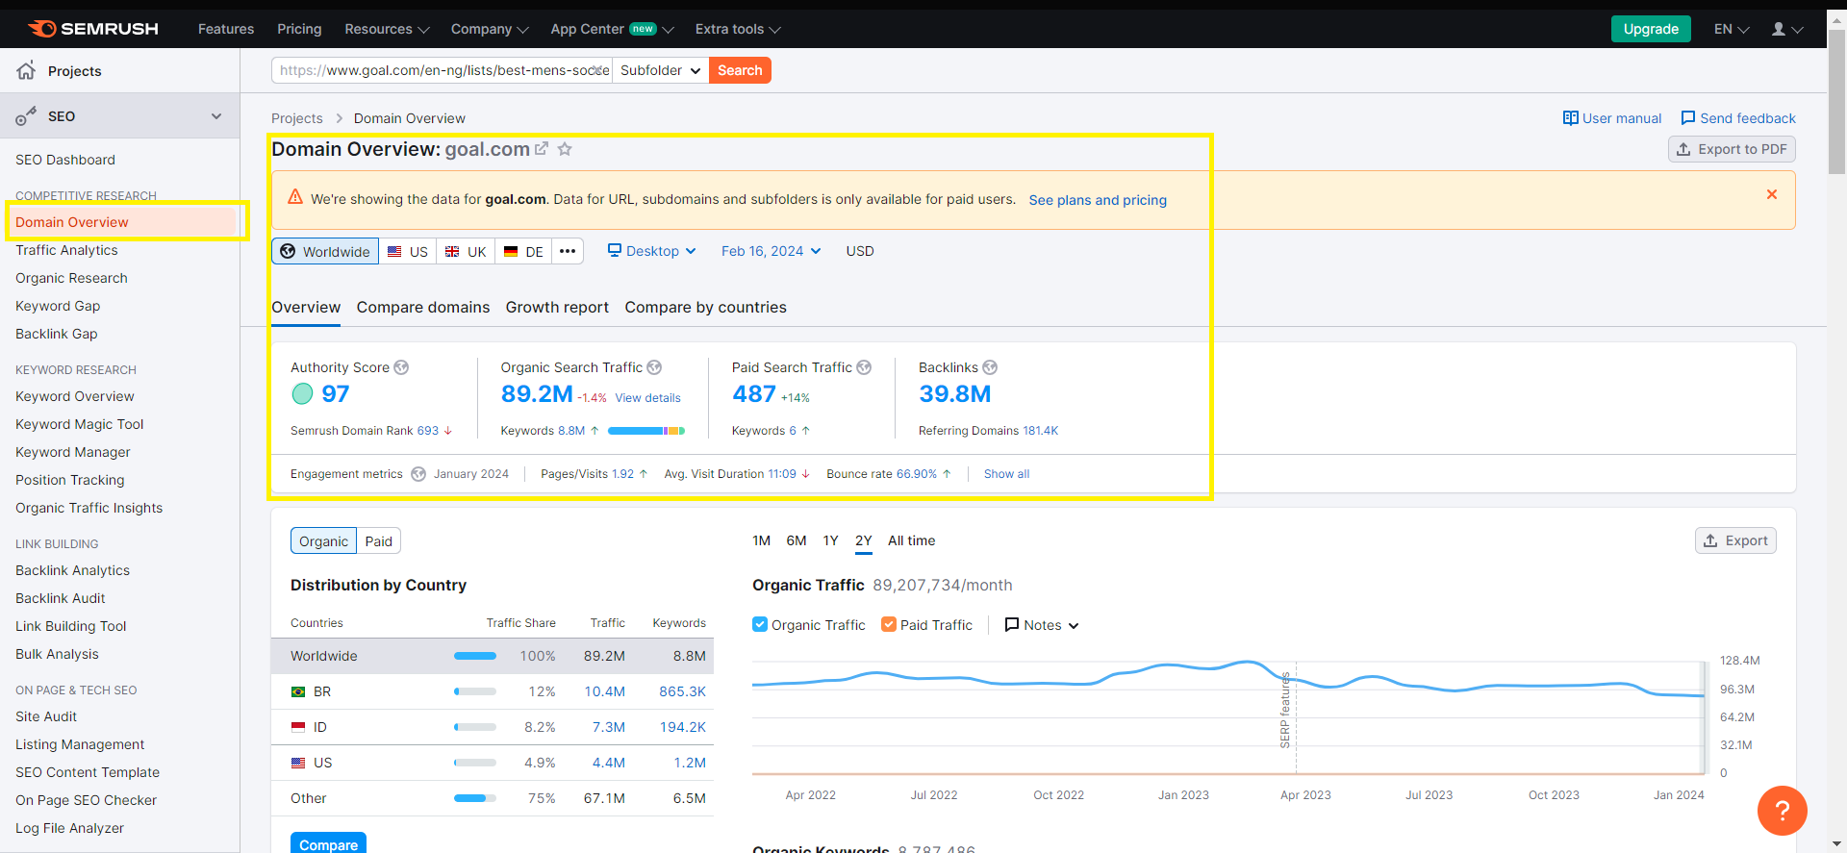The height and width of the screenshot is (853, 1847).
Task: Set chart range to 1Y
Action: click(x=831, y=540)
